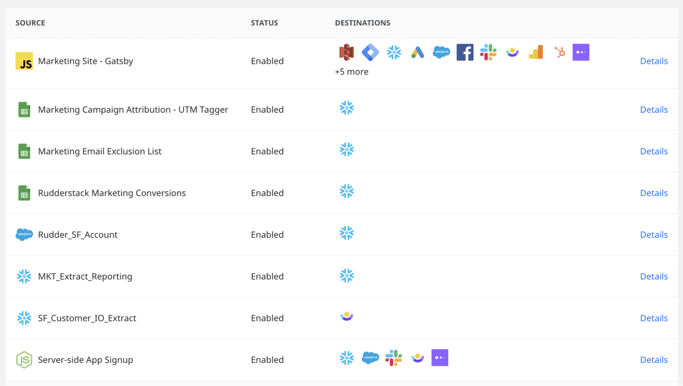The image size is (683, 386).
Task: Open Details for Marketing Email Exclusion List
Action: pos(653,151)
